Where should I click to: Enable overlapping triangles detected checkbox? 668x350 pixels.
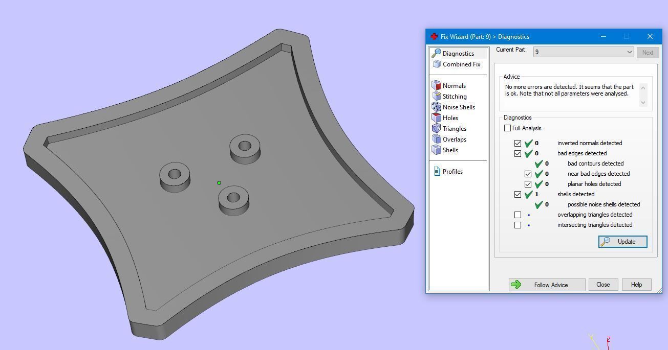(x=518, y=215)
